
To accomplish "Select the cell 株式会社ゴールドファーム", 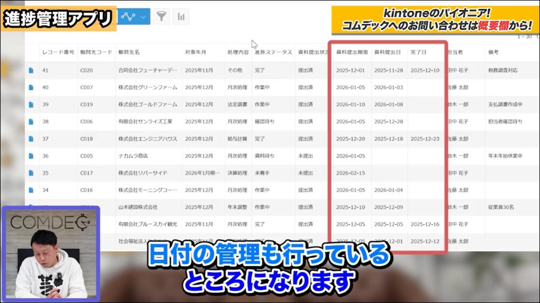I will tap(148, 104).
